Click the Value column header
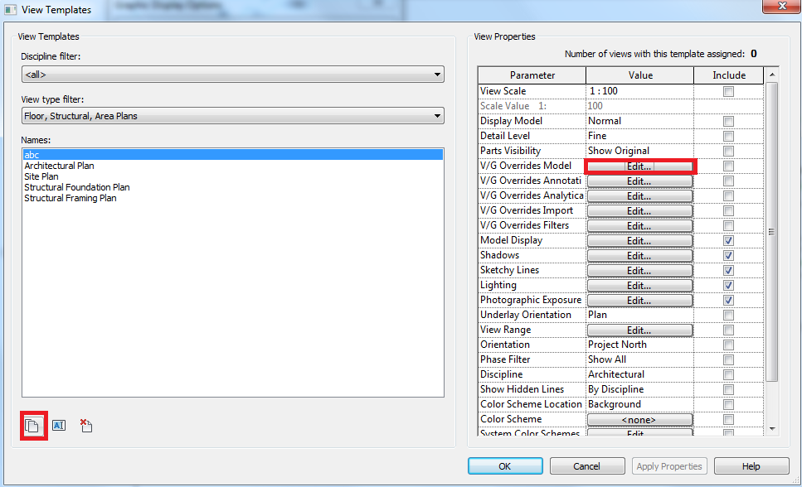 pos(640,75)
